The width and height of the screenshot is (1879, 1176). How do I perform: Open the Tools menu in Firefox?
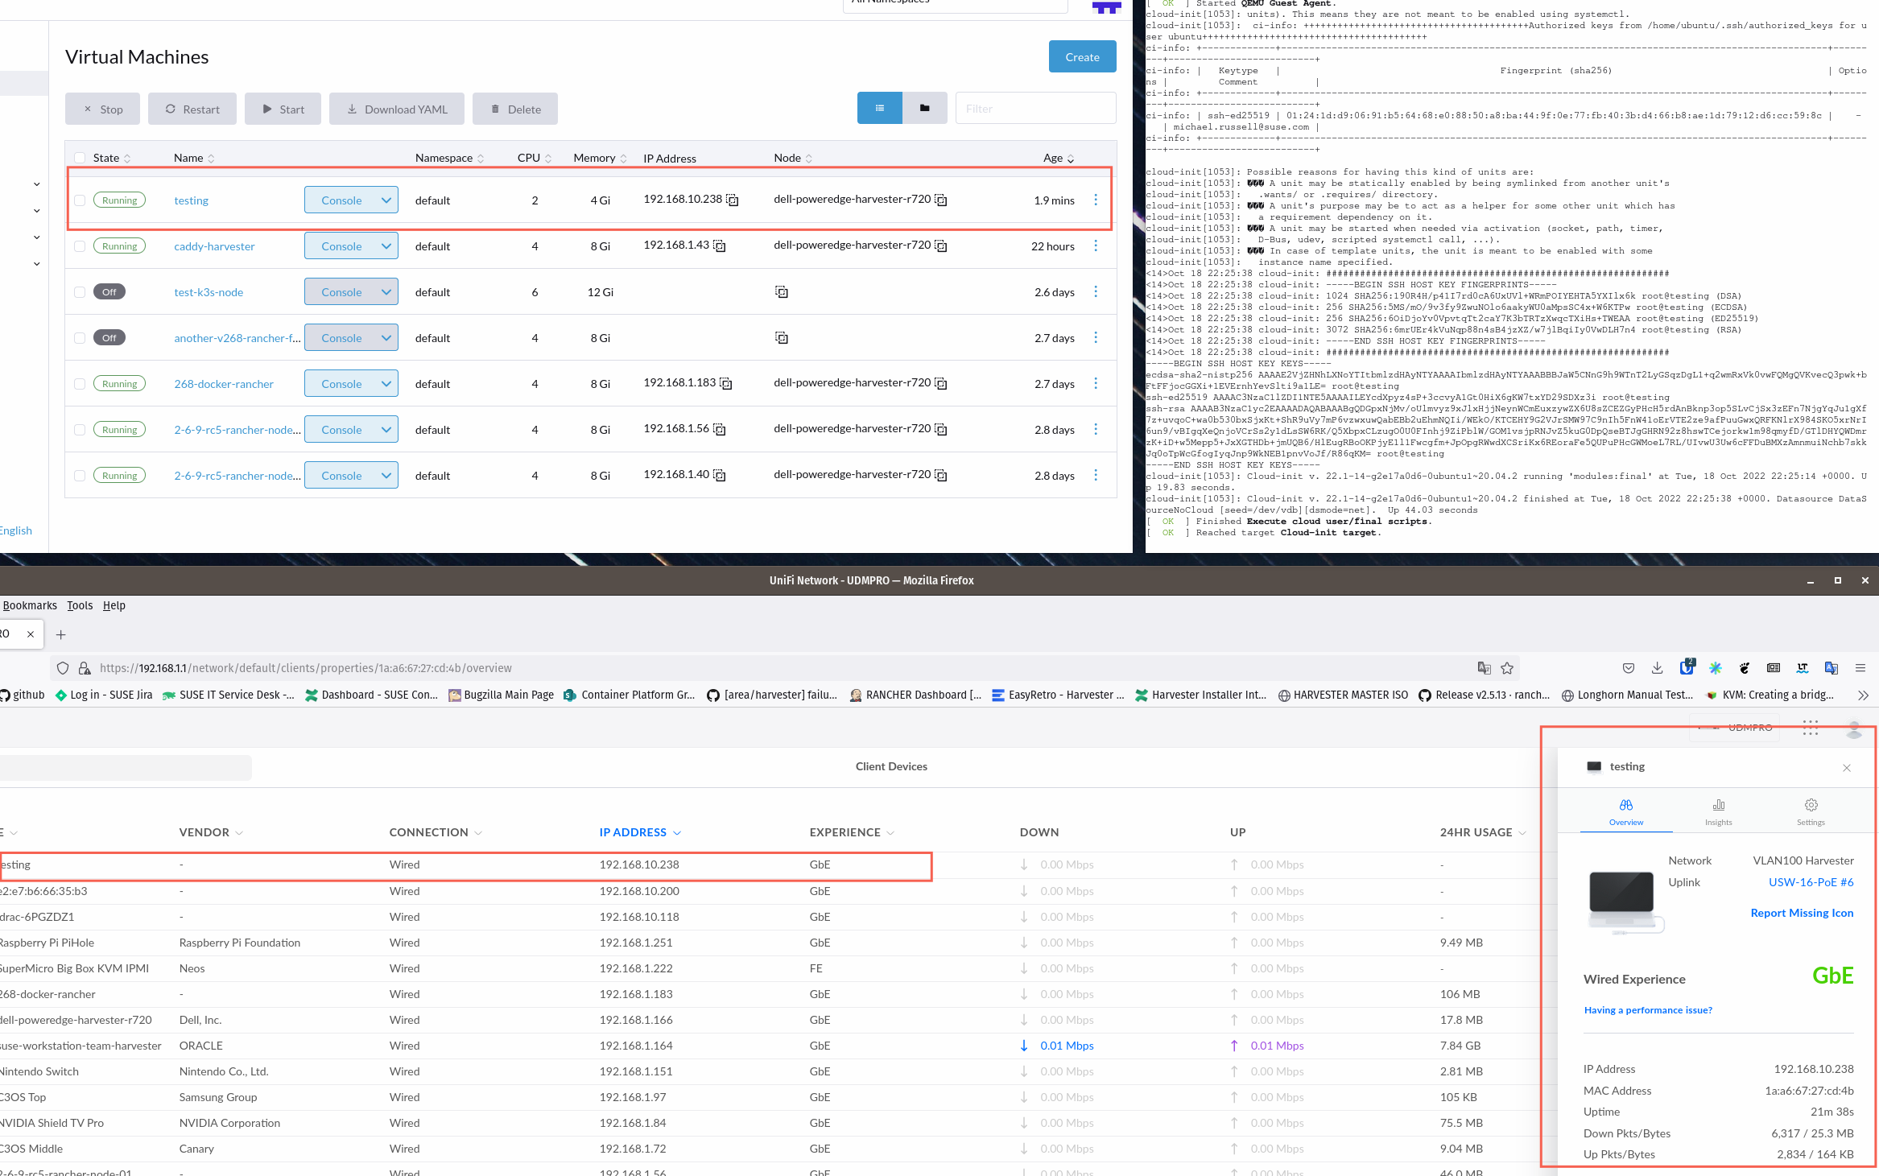79,605
